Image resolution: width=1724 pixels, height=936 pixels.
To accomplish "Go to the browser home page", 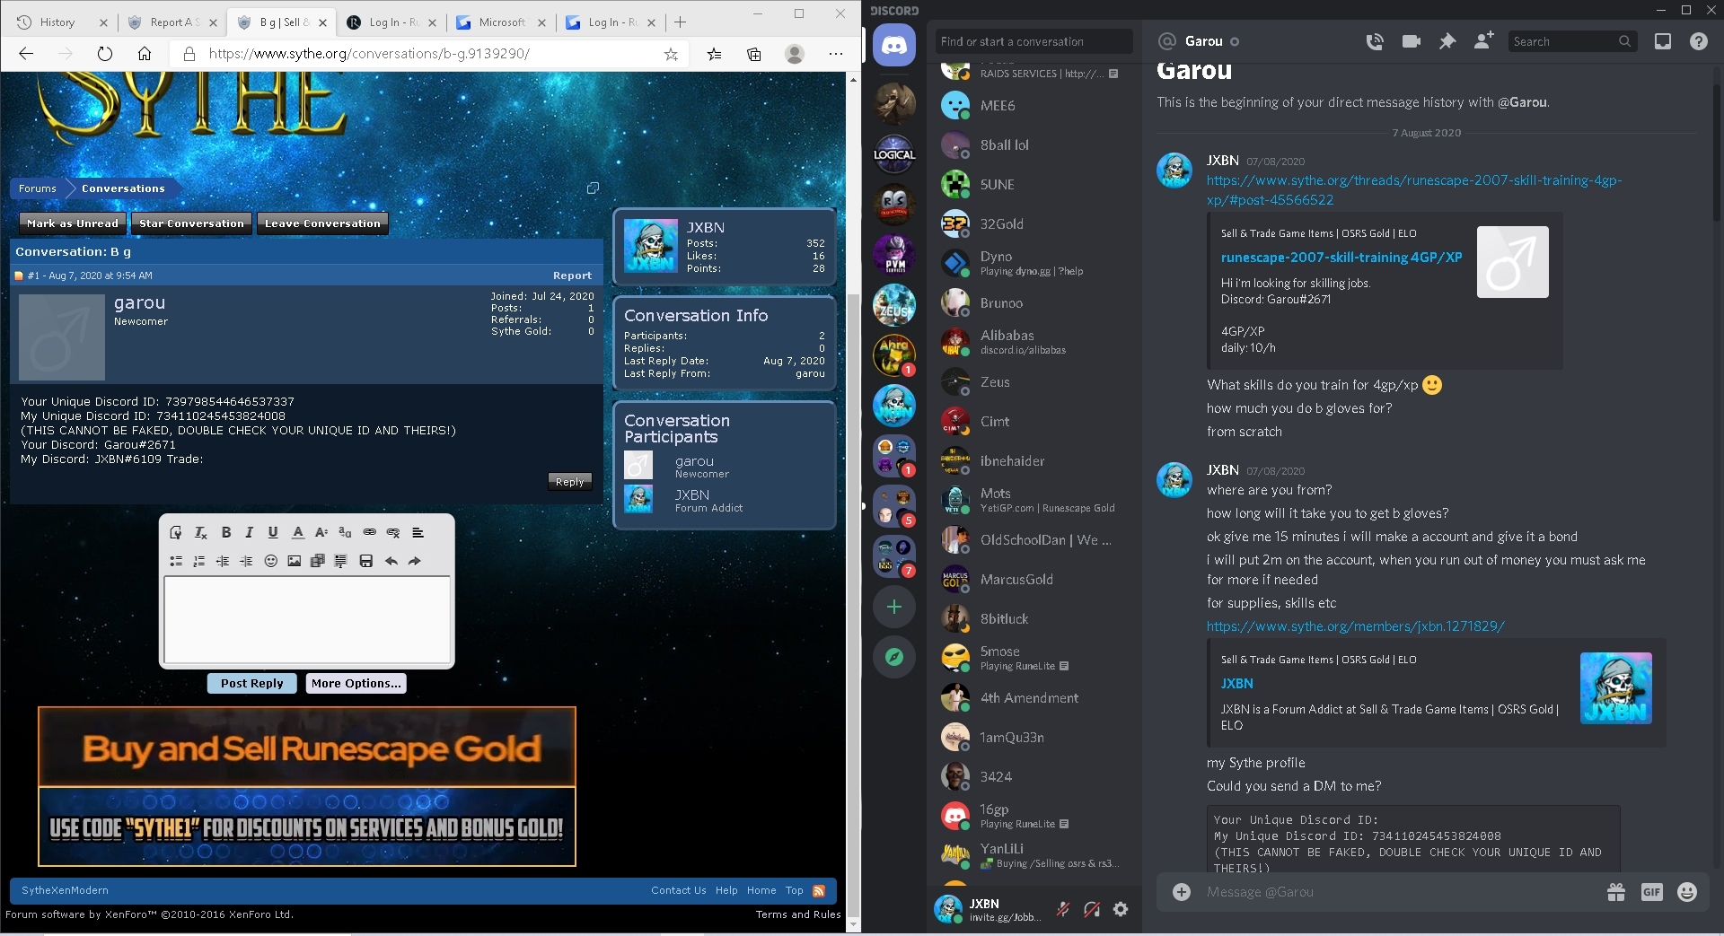I will pyautogui.click(x=145, y=54).
